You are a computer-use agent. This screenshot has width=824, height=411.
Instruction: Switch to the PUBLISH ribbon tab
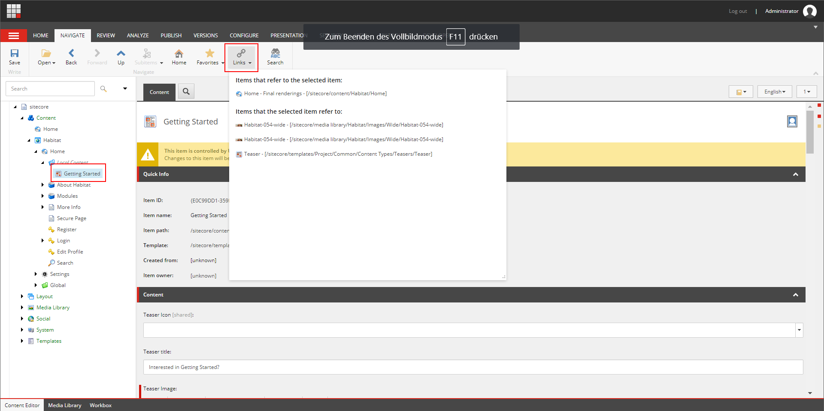(171, 36)
